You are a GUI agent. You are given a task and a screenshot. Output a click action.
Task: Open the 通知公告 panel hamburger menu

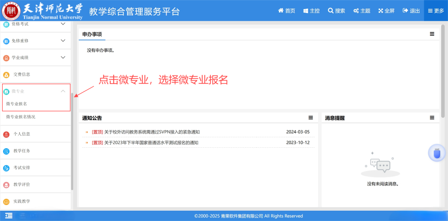pos(311,118)
